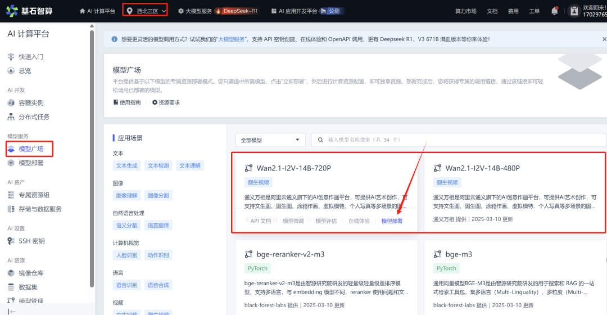Click the DeepSeek-R1 badge

(x=237, y=11)
